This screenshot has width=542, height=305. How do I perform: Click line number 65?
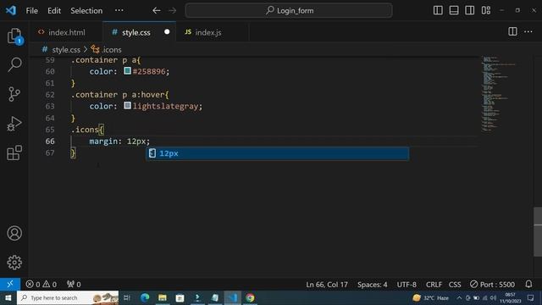click(x=50, y=130)
